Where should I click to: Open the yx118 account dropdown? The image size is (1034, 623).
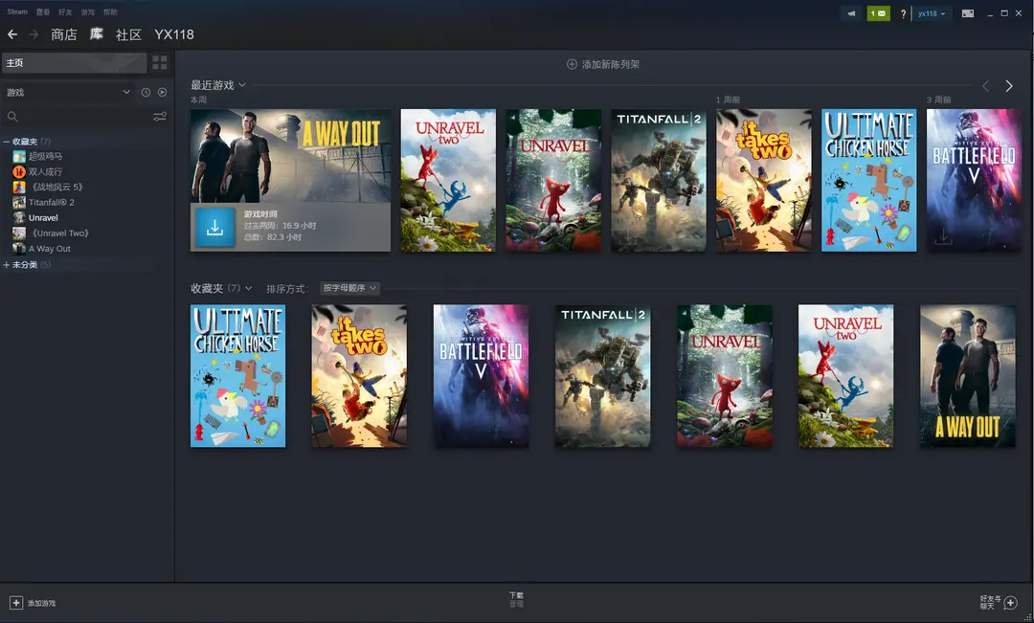click(x=931, y=13)
